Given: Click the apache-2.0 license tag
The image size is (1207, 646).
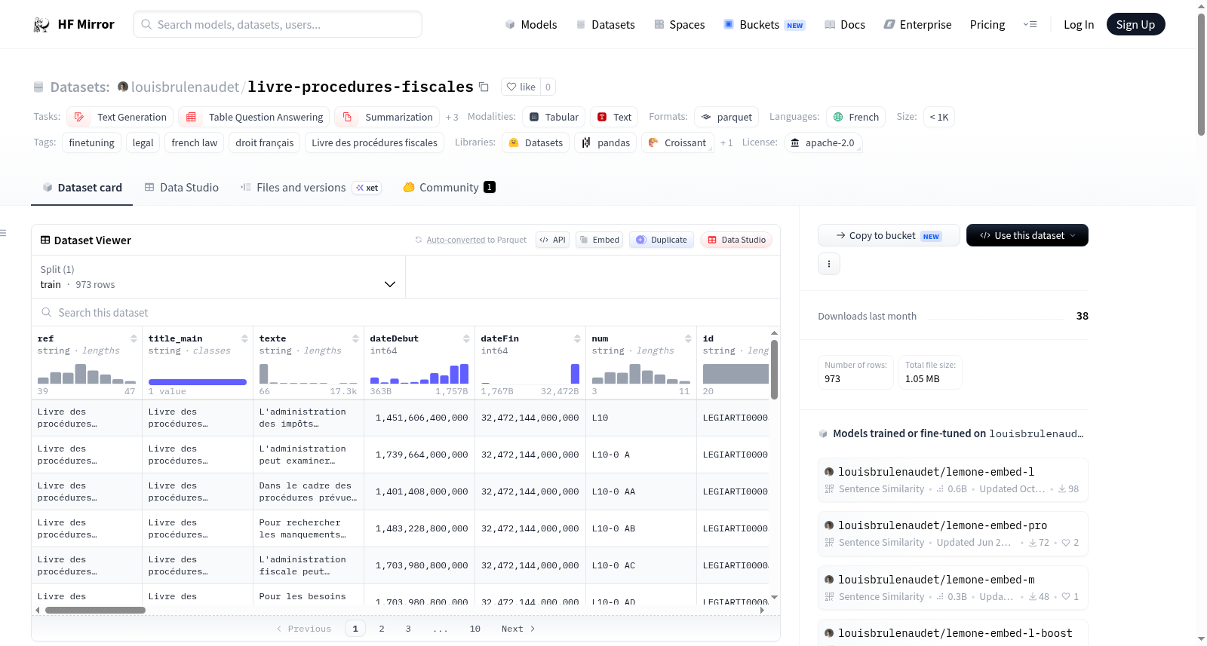Looking at the screenshot, I should (822, 142).
